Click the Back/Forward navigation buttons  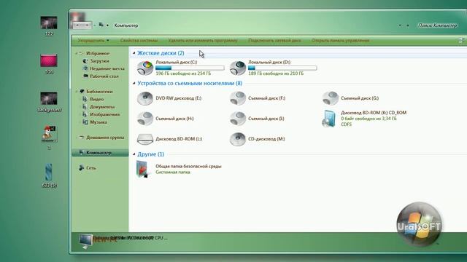tap(82, 25)
